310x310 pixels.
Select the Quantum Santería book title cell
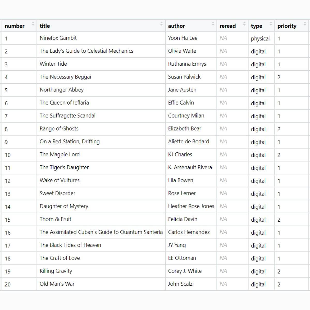[101, 232]
